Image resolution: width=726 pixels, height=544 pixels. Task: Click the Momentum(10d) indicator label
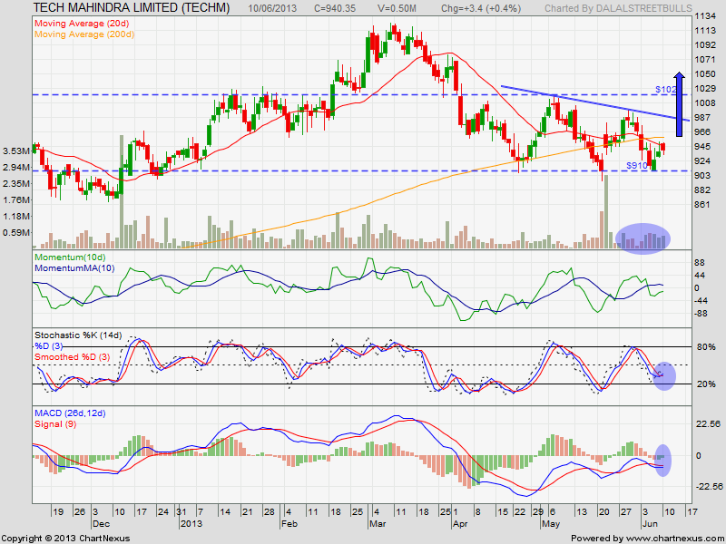70,257
